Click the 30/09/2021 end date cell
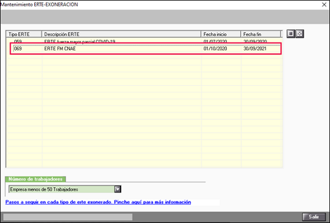The width and height of the screenshot is (330, 223). click(261, 49)
